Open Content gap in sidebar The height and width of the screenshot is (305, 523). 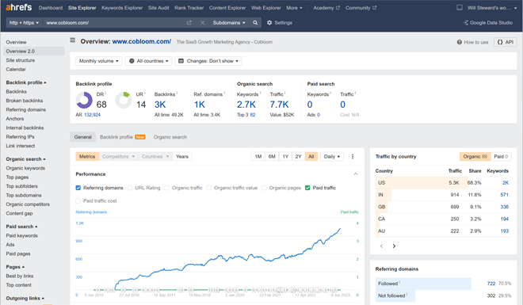(x=19, y=213)
